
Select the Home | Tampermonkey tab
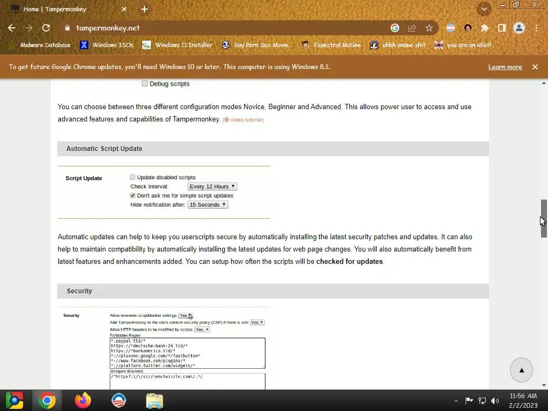tap(70, 9)
